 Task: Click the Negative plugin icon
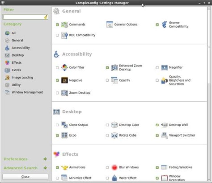[64, 80]
